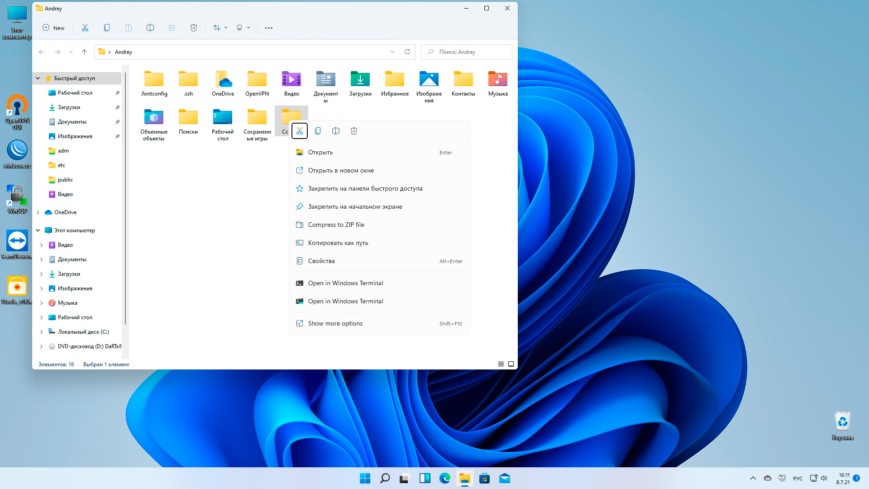Open the See more ellipsis toolbar menu

point(269,28)
